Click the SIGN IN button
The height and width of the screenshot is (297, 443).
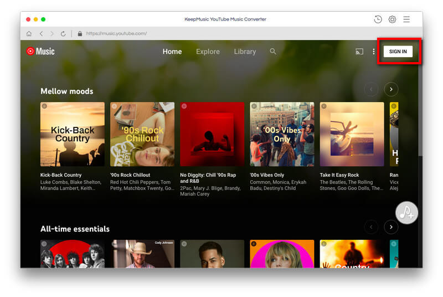[x=398, y=52]
